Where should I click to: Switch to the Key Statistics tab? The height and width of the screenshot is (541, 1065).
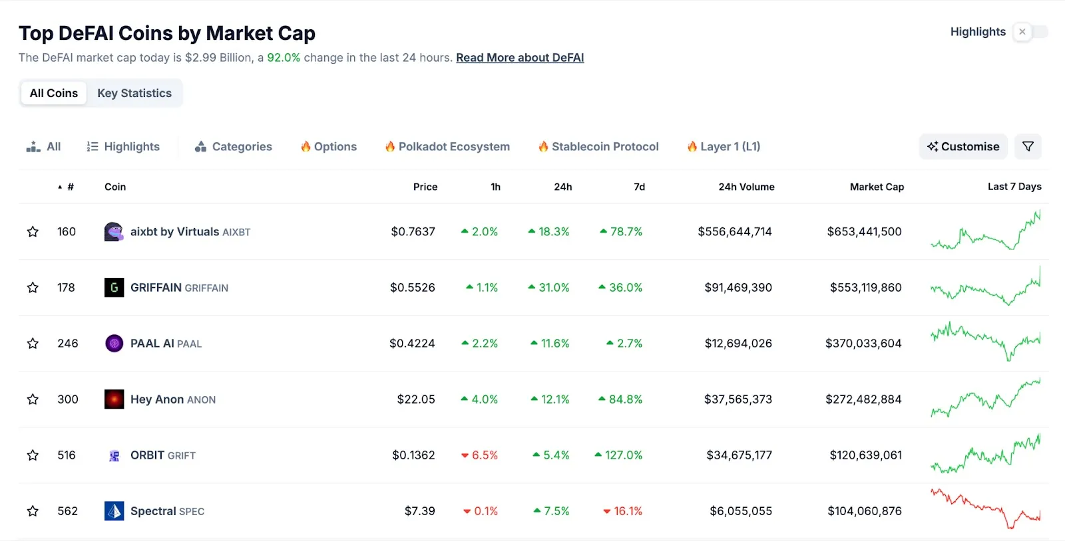[134, 94]
